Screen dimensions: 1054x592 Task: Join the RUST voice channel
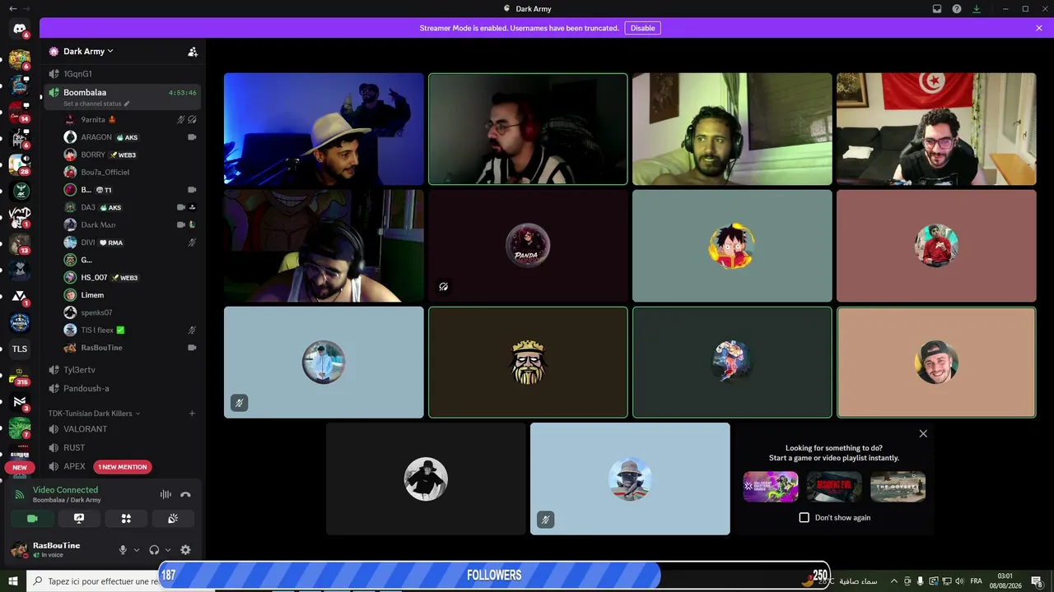click(123, 448)
